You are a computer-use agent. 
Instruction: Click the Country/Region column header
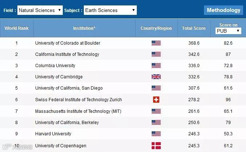(x=156, y=28)
